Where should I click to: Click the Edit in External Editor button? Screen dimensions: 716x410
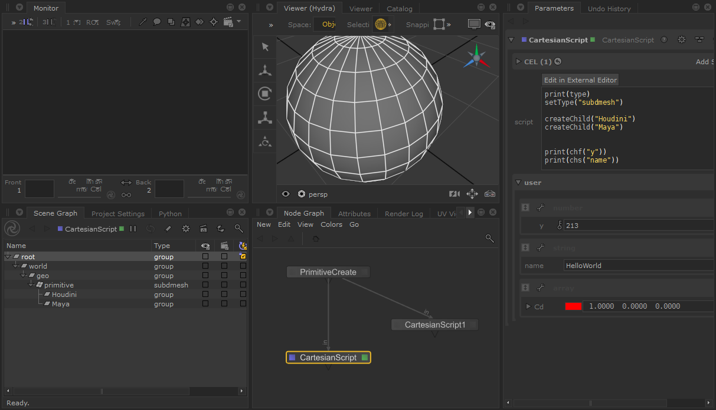pyautogui.click(x=580, y=80)
